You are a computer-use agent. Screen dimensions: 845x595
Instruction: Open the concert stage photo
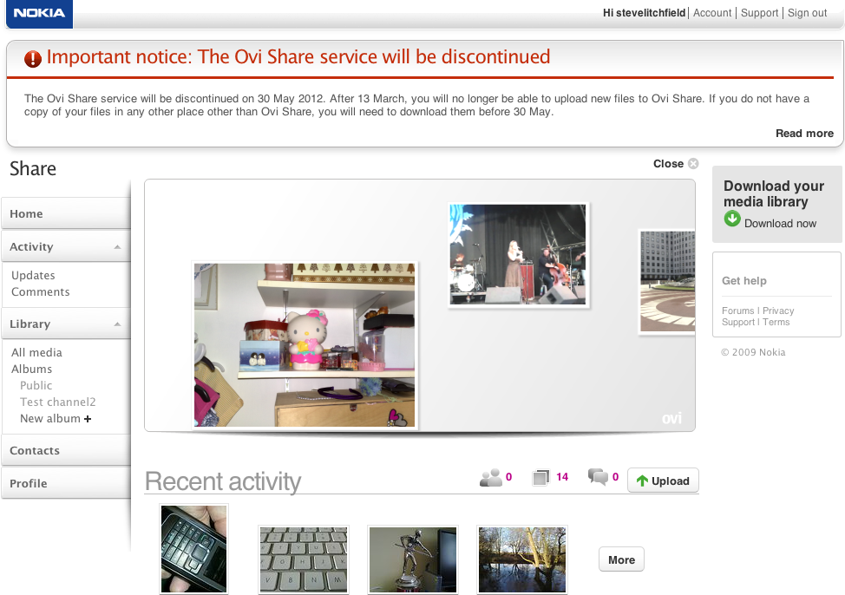518,254
